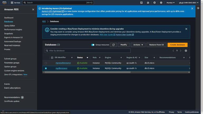203x114 pixels.
Task: Sort by Recommendations column arrow
Action: [184, 58]
